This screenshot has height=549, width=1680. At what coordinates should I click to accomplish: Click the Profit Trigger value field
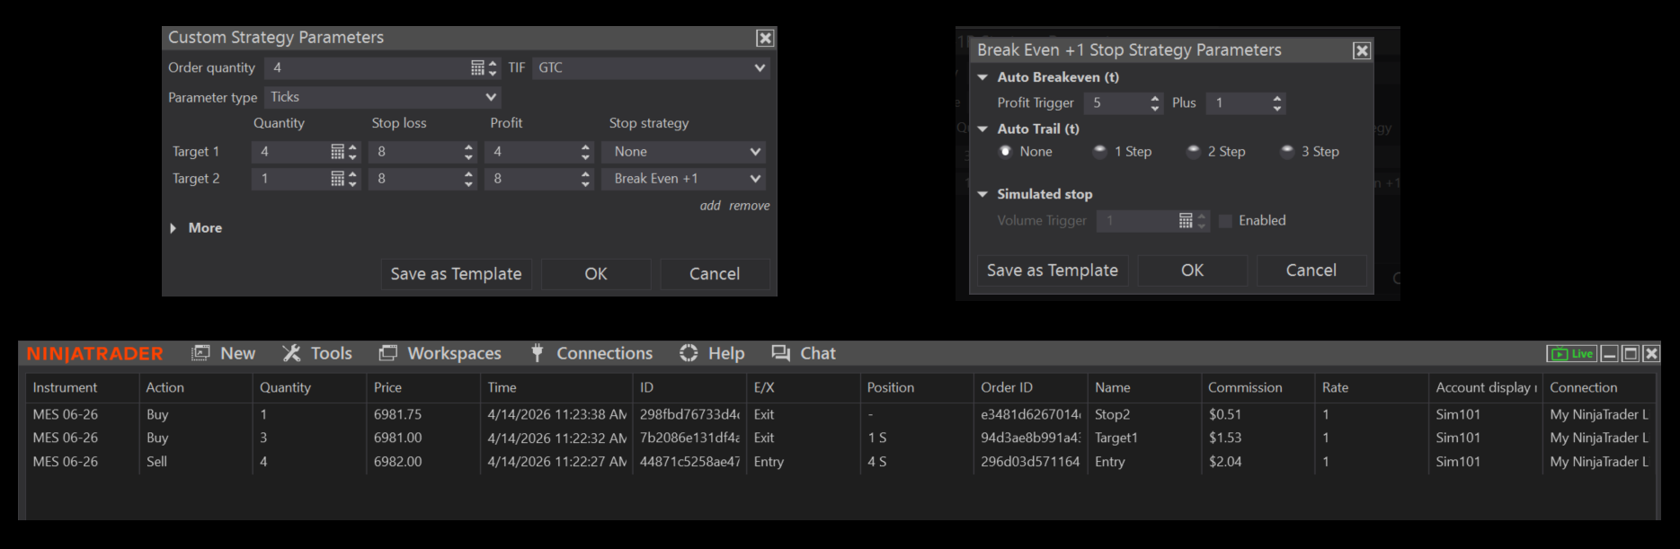point(1116,103)
